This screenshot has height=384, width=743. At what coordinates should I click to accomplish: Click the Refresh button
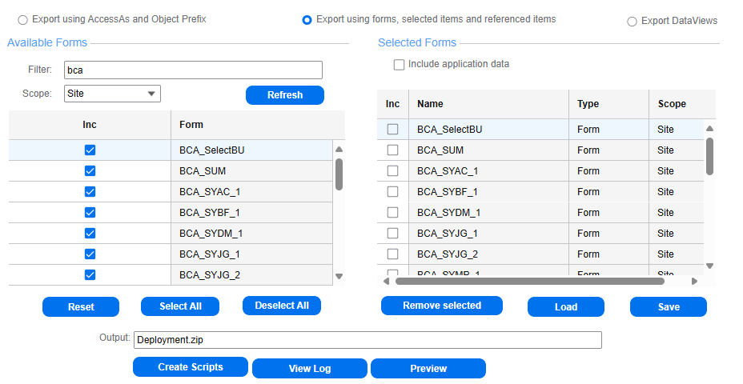pos(284,95)
